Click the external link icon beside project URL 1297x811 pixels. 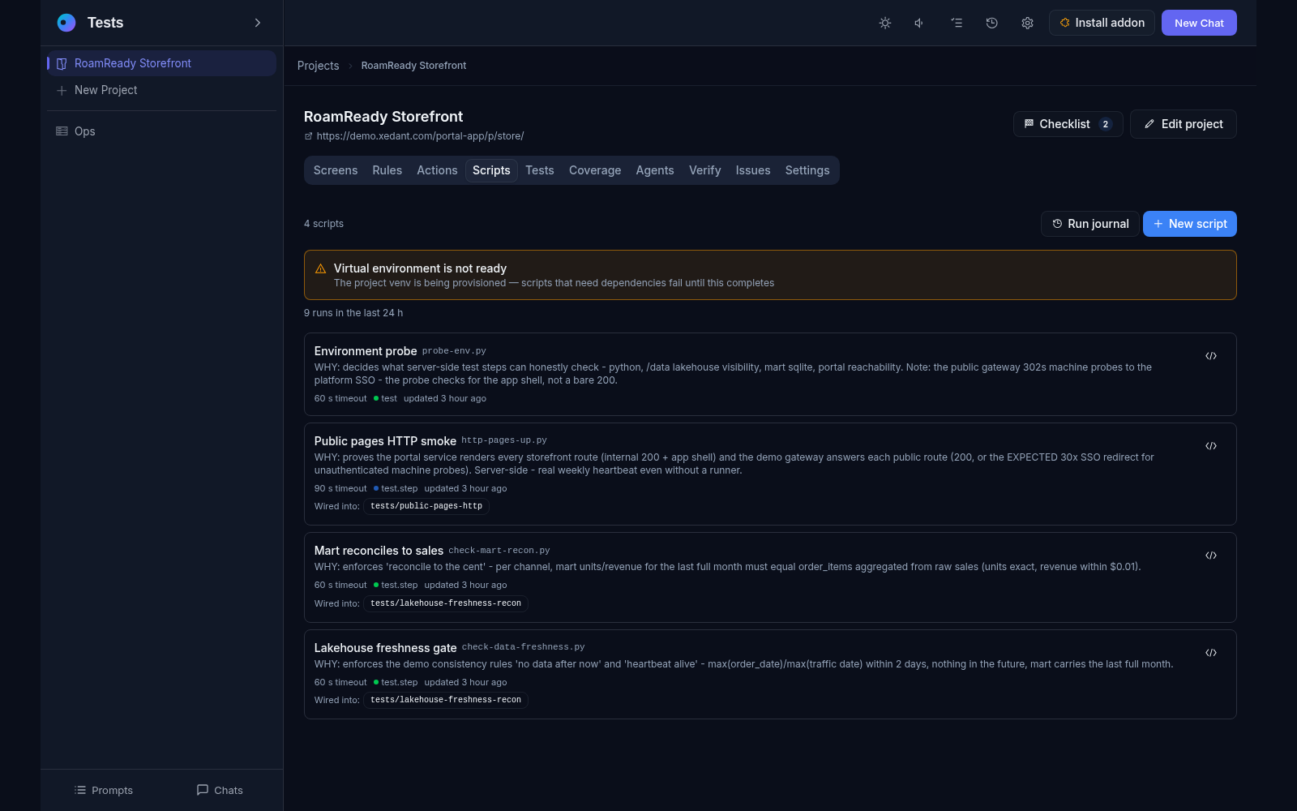(308, 136)
